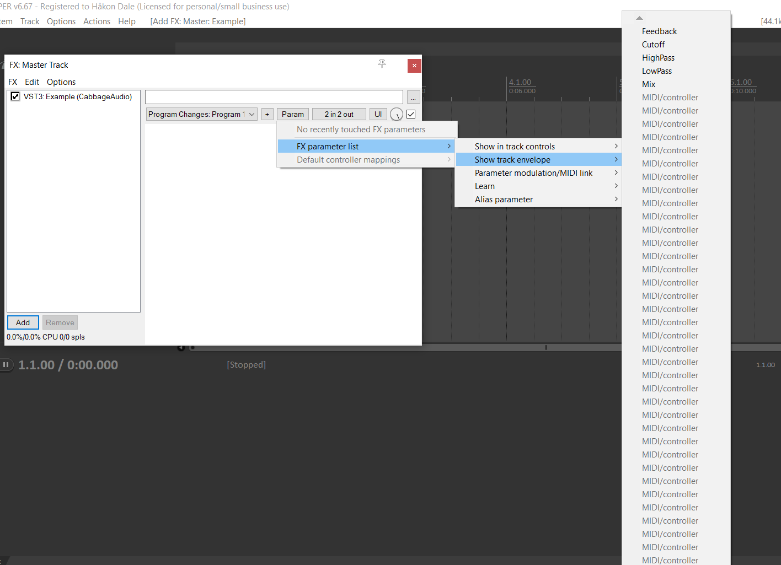Click the timeline scroll left arrow
781x565 pixels.
[181, 347]
